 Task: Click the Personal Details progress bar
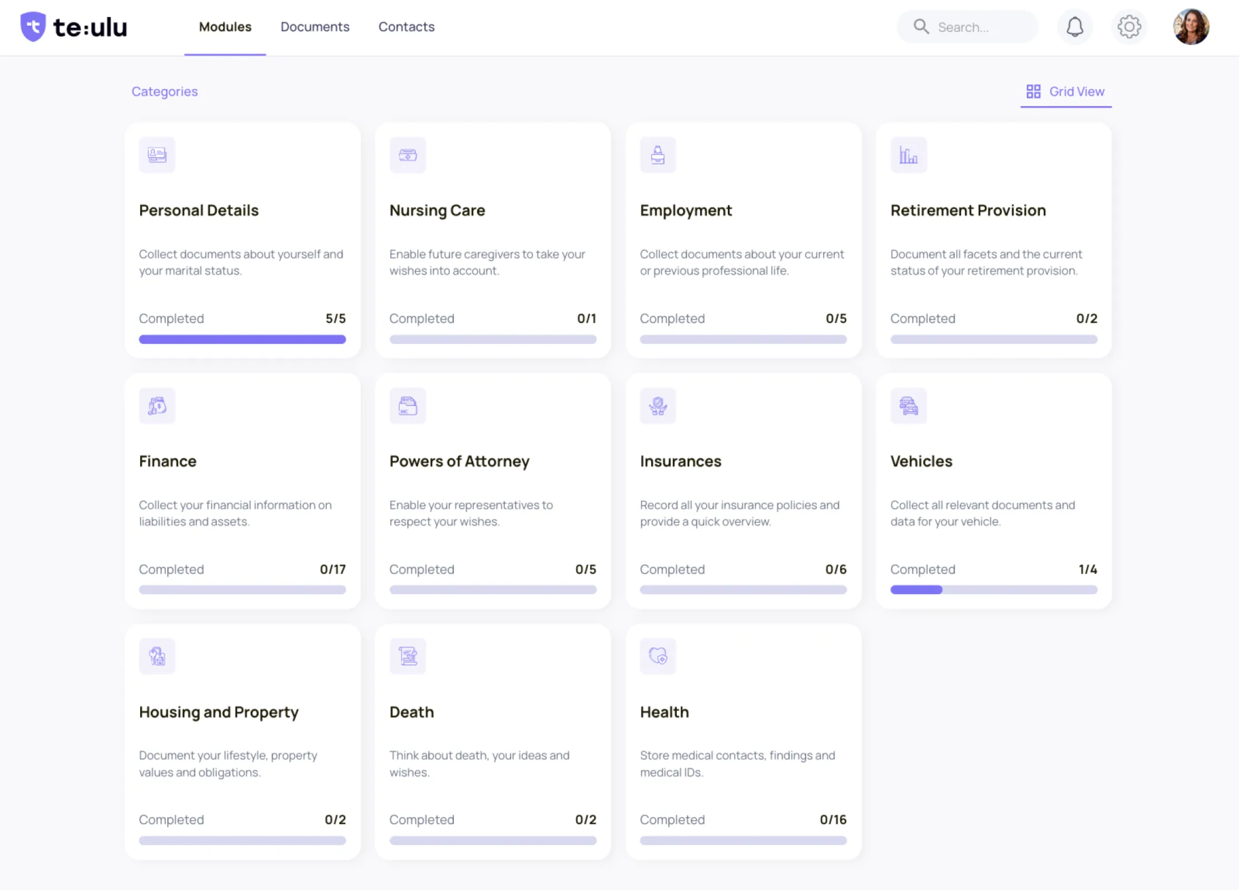(242, 339)
